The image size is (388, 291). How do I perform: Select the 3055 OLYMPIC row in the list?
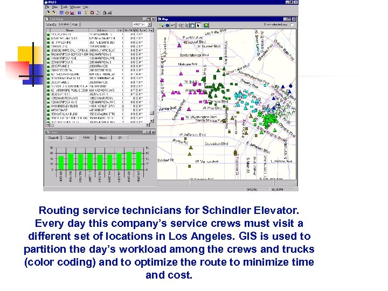point(98,50)
